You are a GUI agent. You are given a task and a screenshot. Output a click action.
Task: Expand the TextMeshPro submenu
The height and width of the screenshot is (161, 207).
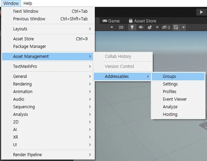[x=48, y=67]
